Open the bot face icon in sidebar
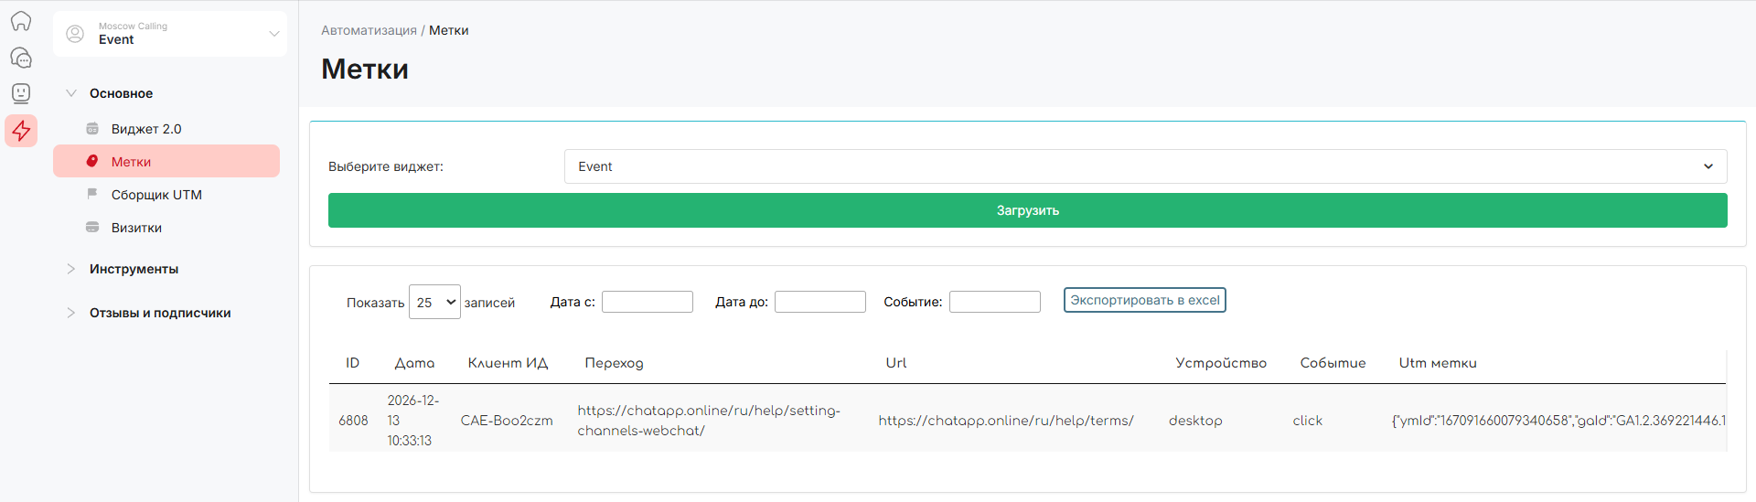 tap(21, 93)
